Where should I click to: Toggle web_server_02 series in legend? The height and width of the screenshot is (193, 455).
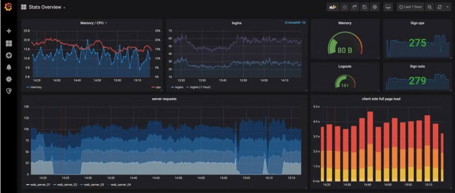coord(68,184)
